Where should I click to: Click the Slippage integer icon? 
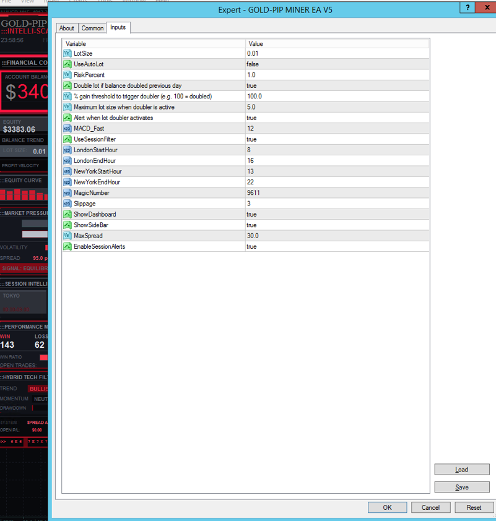(67, 204)
